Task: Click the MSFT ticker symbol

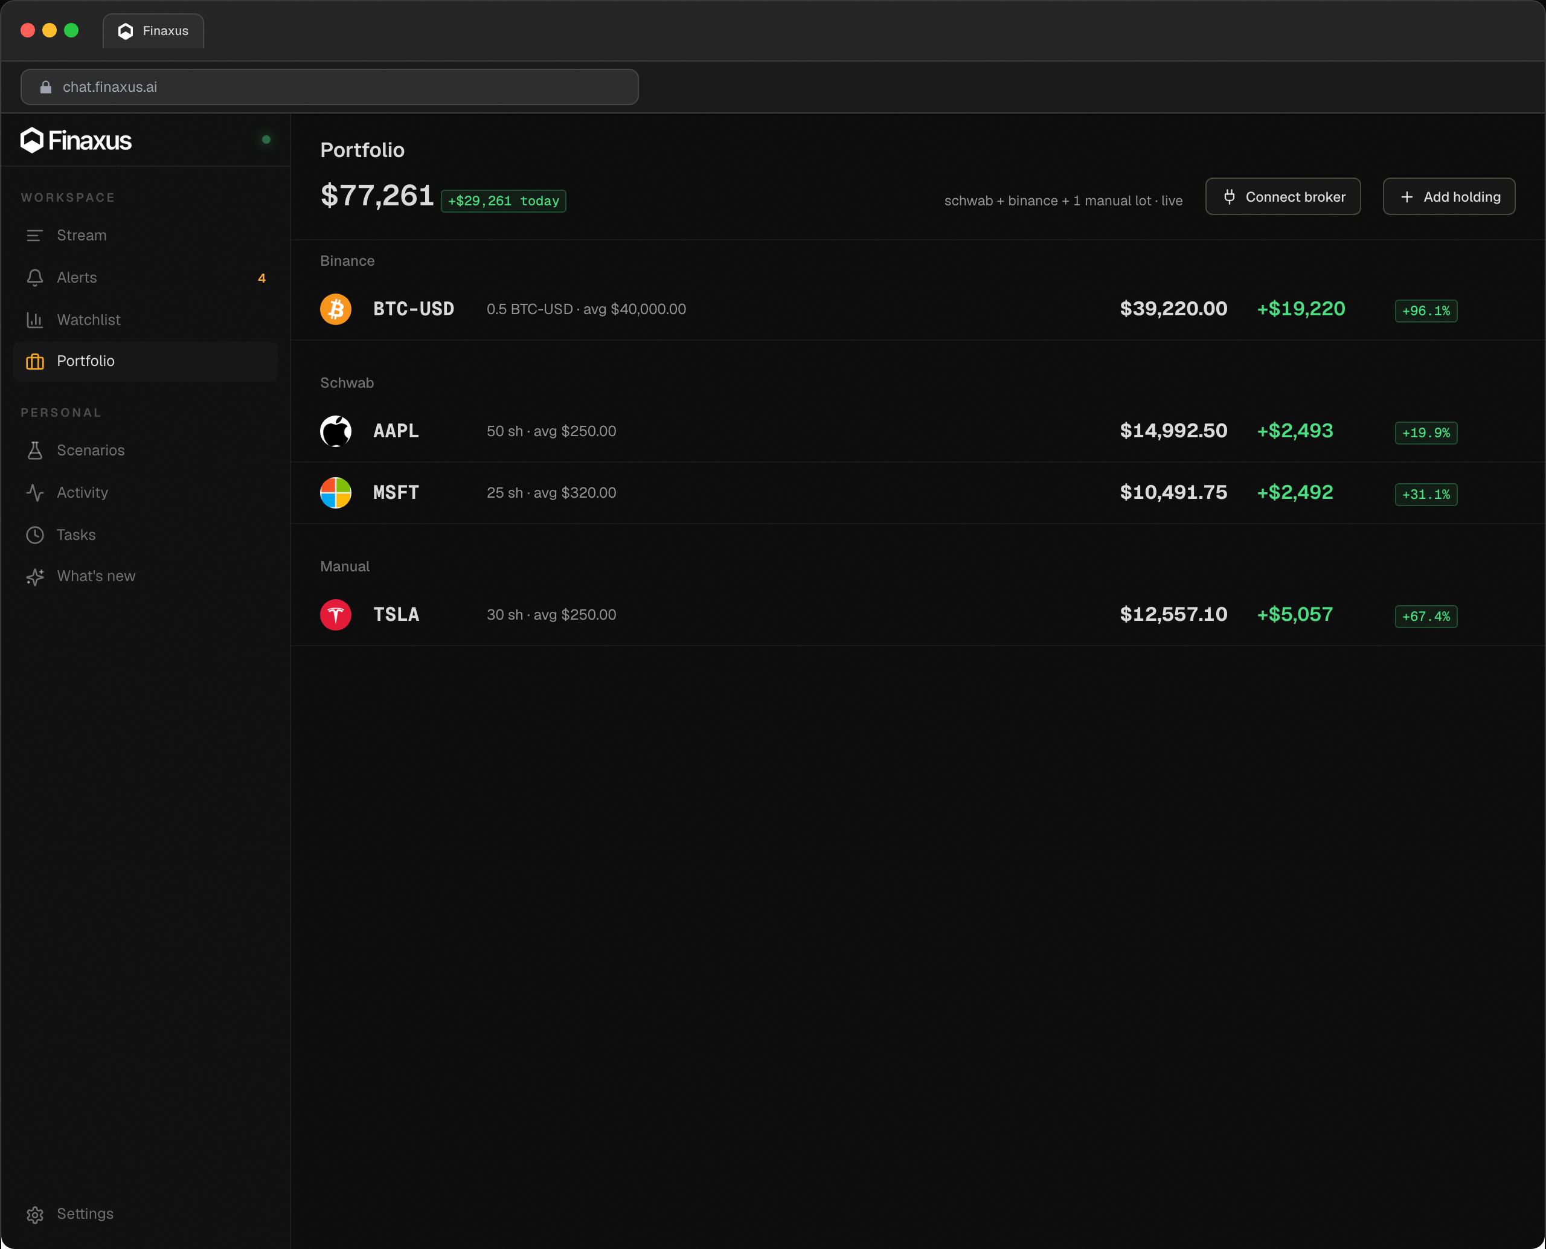Action: point(396,493)
